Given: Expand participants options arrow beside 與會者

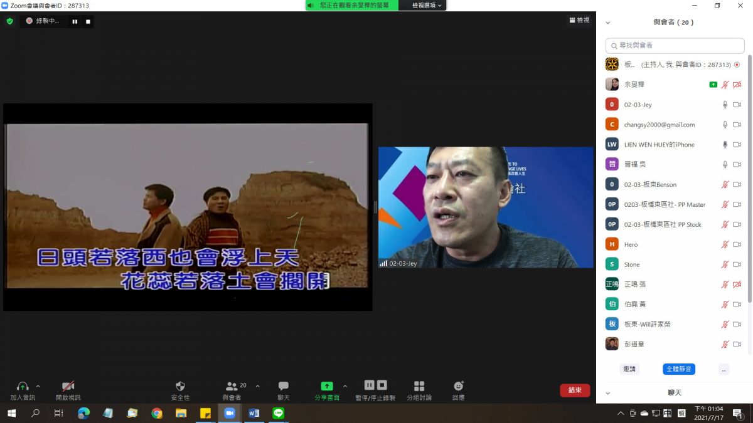Looking at the screenshot, I should (x=257, y=386).
